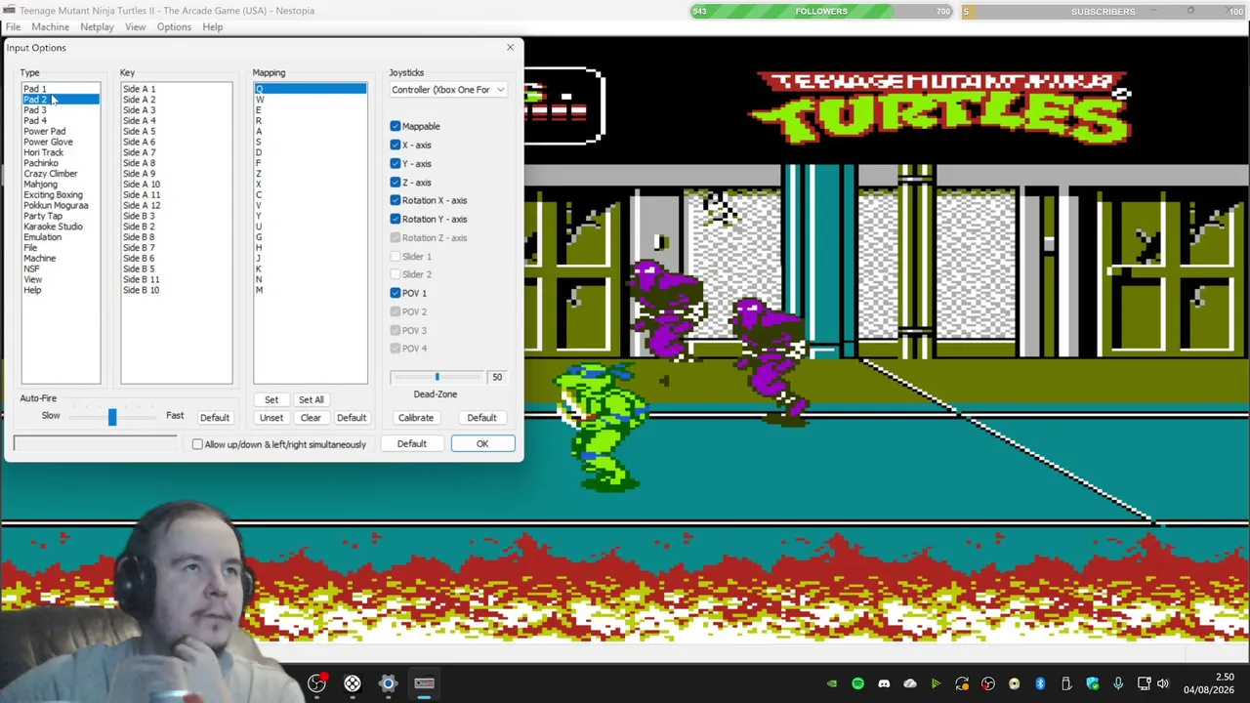Open the OBS app with red badge in taskbar
Viewport: 1250px width, 703px height.
click(x=317, y=683)
